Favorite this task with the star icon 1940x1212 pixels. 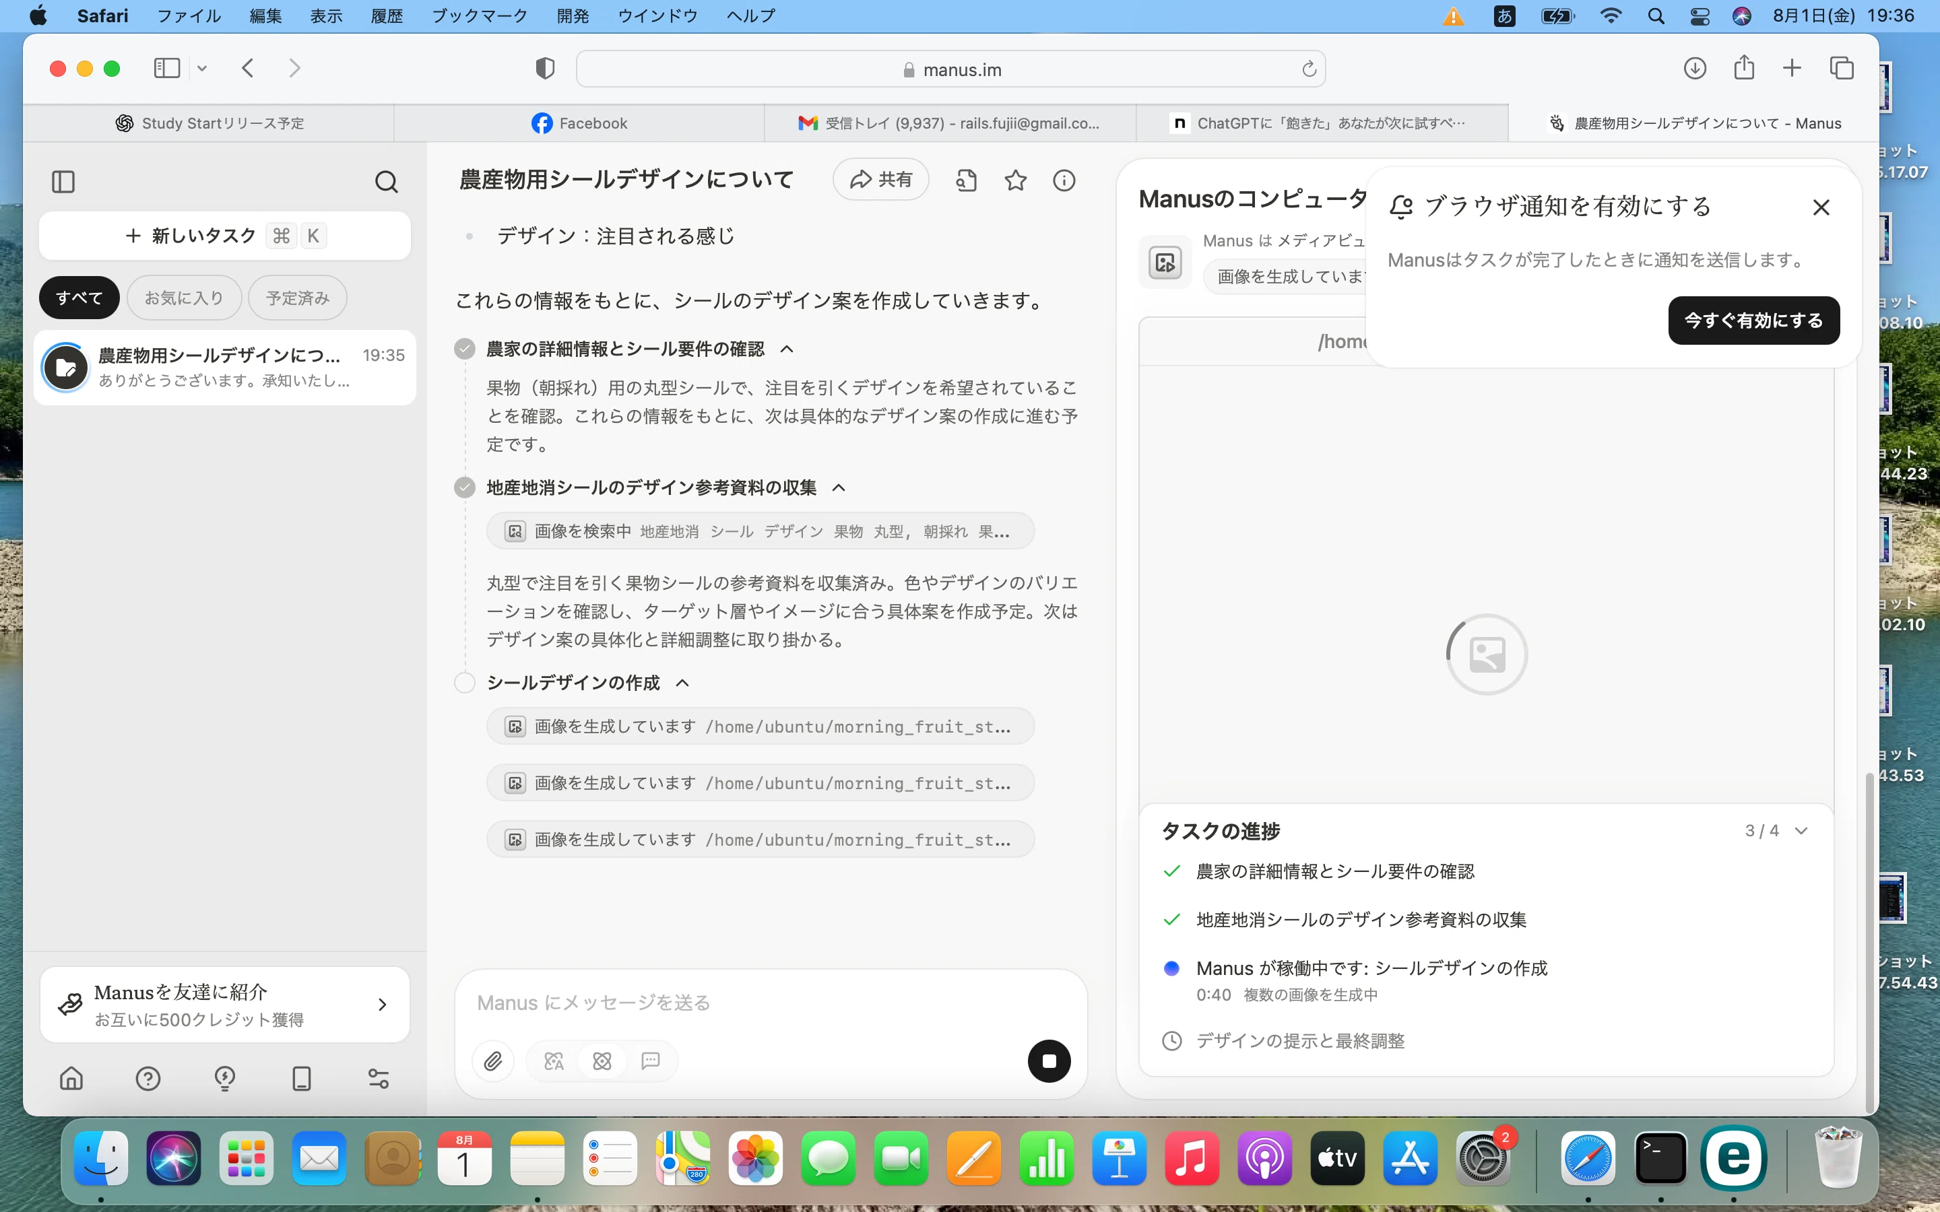click(1016, 180)
